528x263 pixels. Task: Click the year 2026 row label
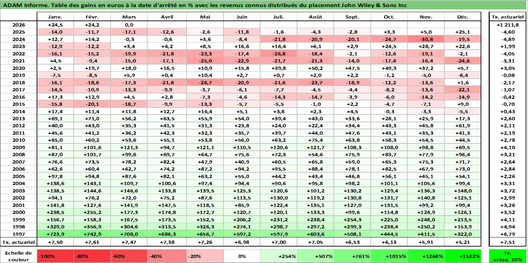(18, 25)
